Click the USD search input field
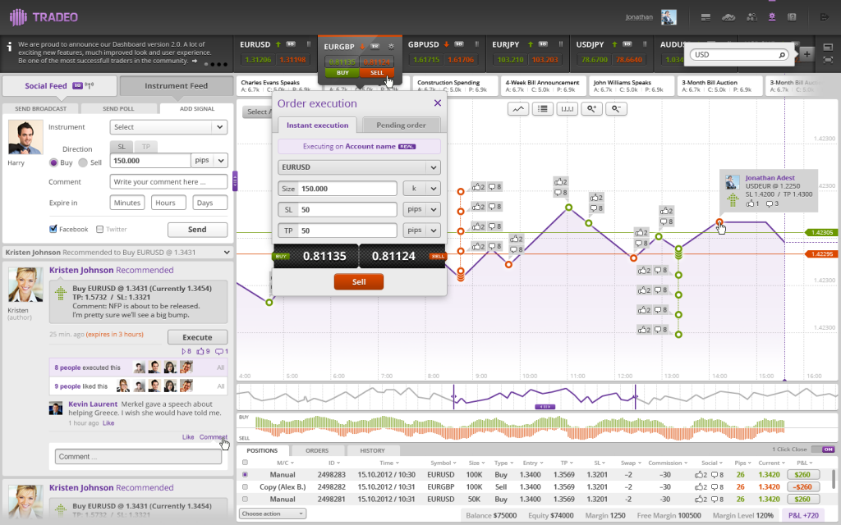The image size is (841, 525). 735,55
